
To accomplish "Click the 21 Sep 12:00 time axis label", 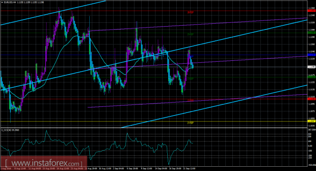I will [x=189, y=168].
